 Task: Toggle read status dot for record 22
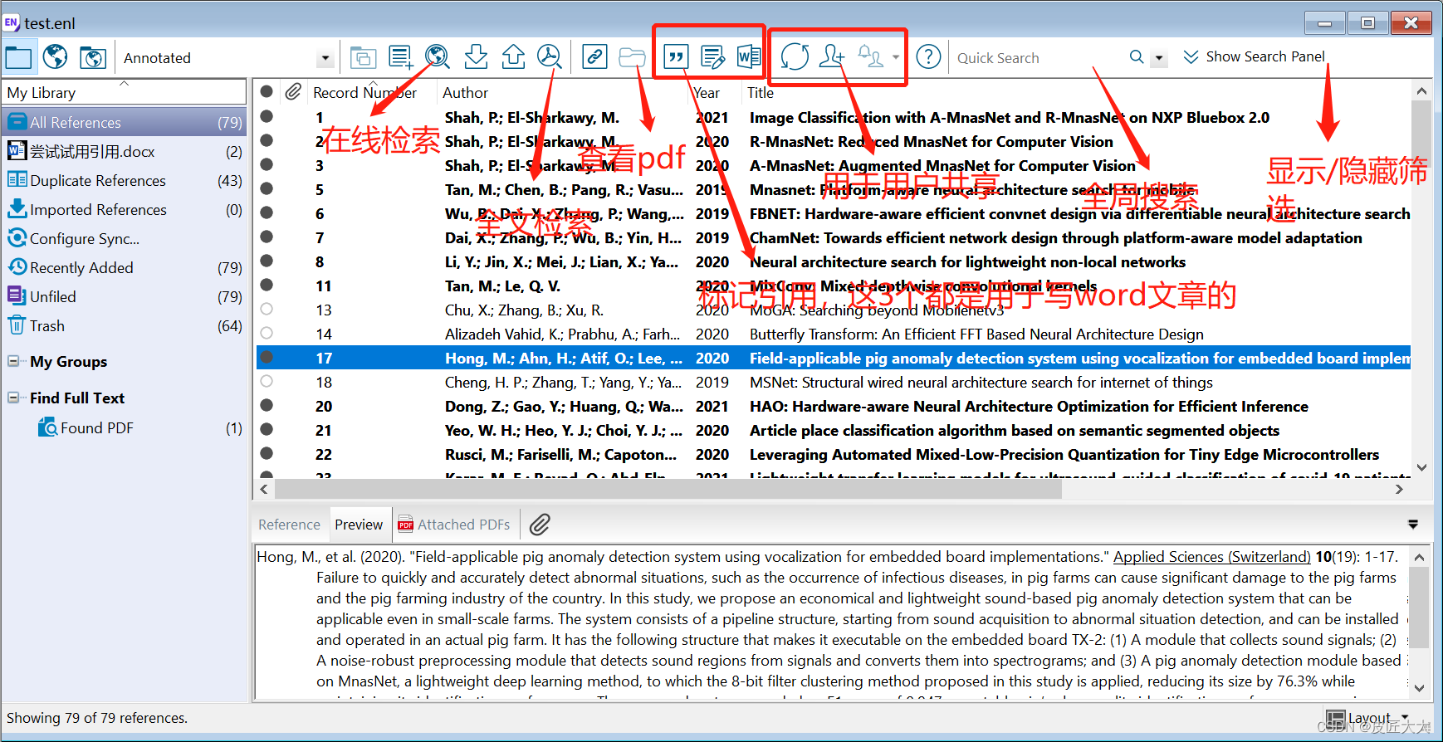(267, 453)
